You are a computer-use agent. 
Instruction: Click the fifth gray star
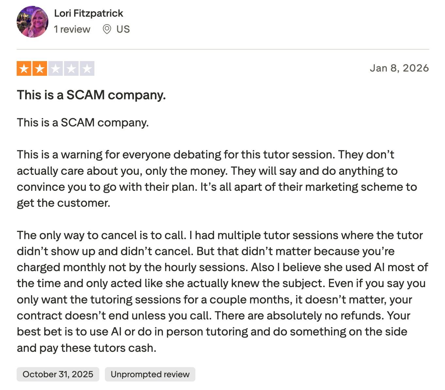(x=87, y=68)
